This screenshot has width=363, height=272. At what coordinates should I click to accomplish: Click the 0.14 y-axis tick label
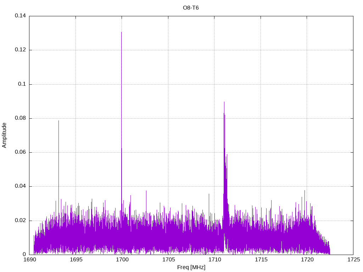pos(20,16)
